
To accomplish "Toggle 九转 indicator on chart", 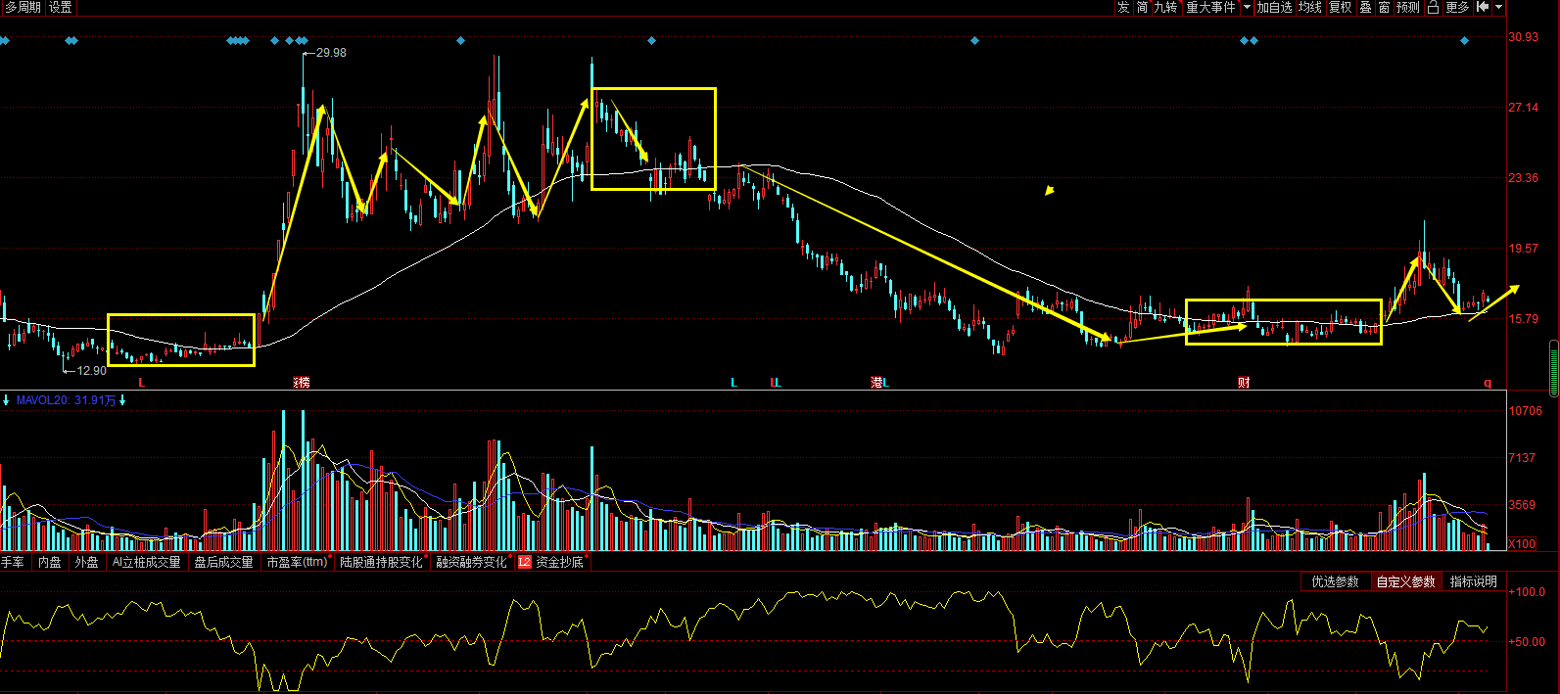I will point(1165,7).
